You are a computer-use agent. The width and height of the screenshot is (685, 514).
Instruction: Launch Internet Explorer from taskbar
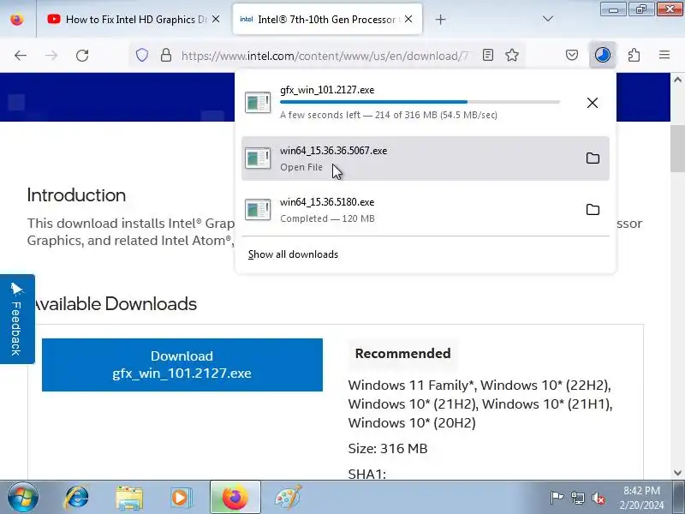click(x=76, y=498)
